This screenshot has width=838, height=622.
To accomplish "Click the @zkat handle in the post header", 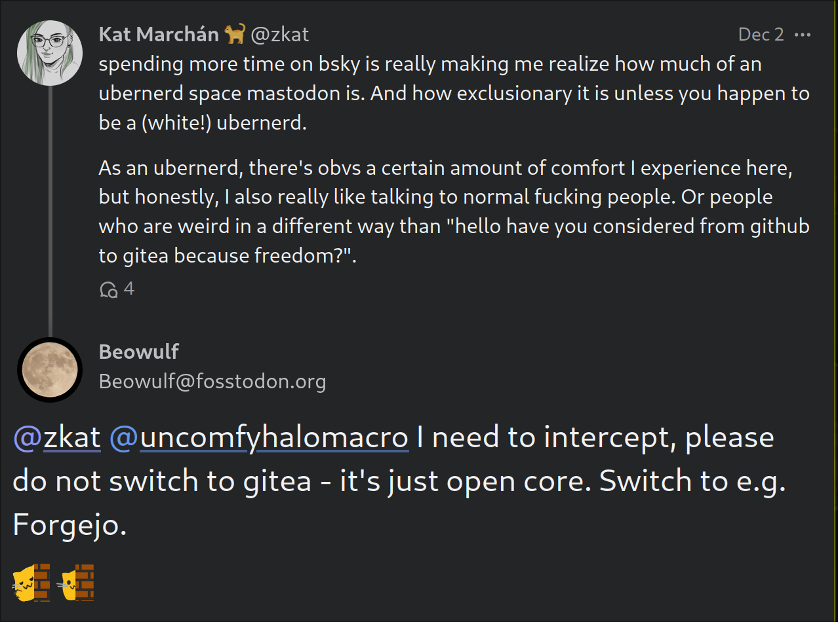I will click(x=280, y=35).
